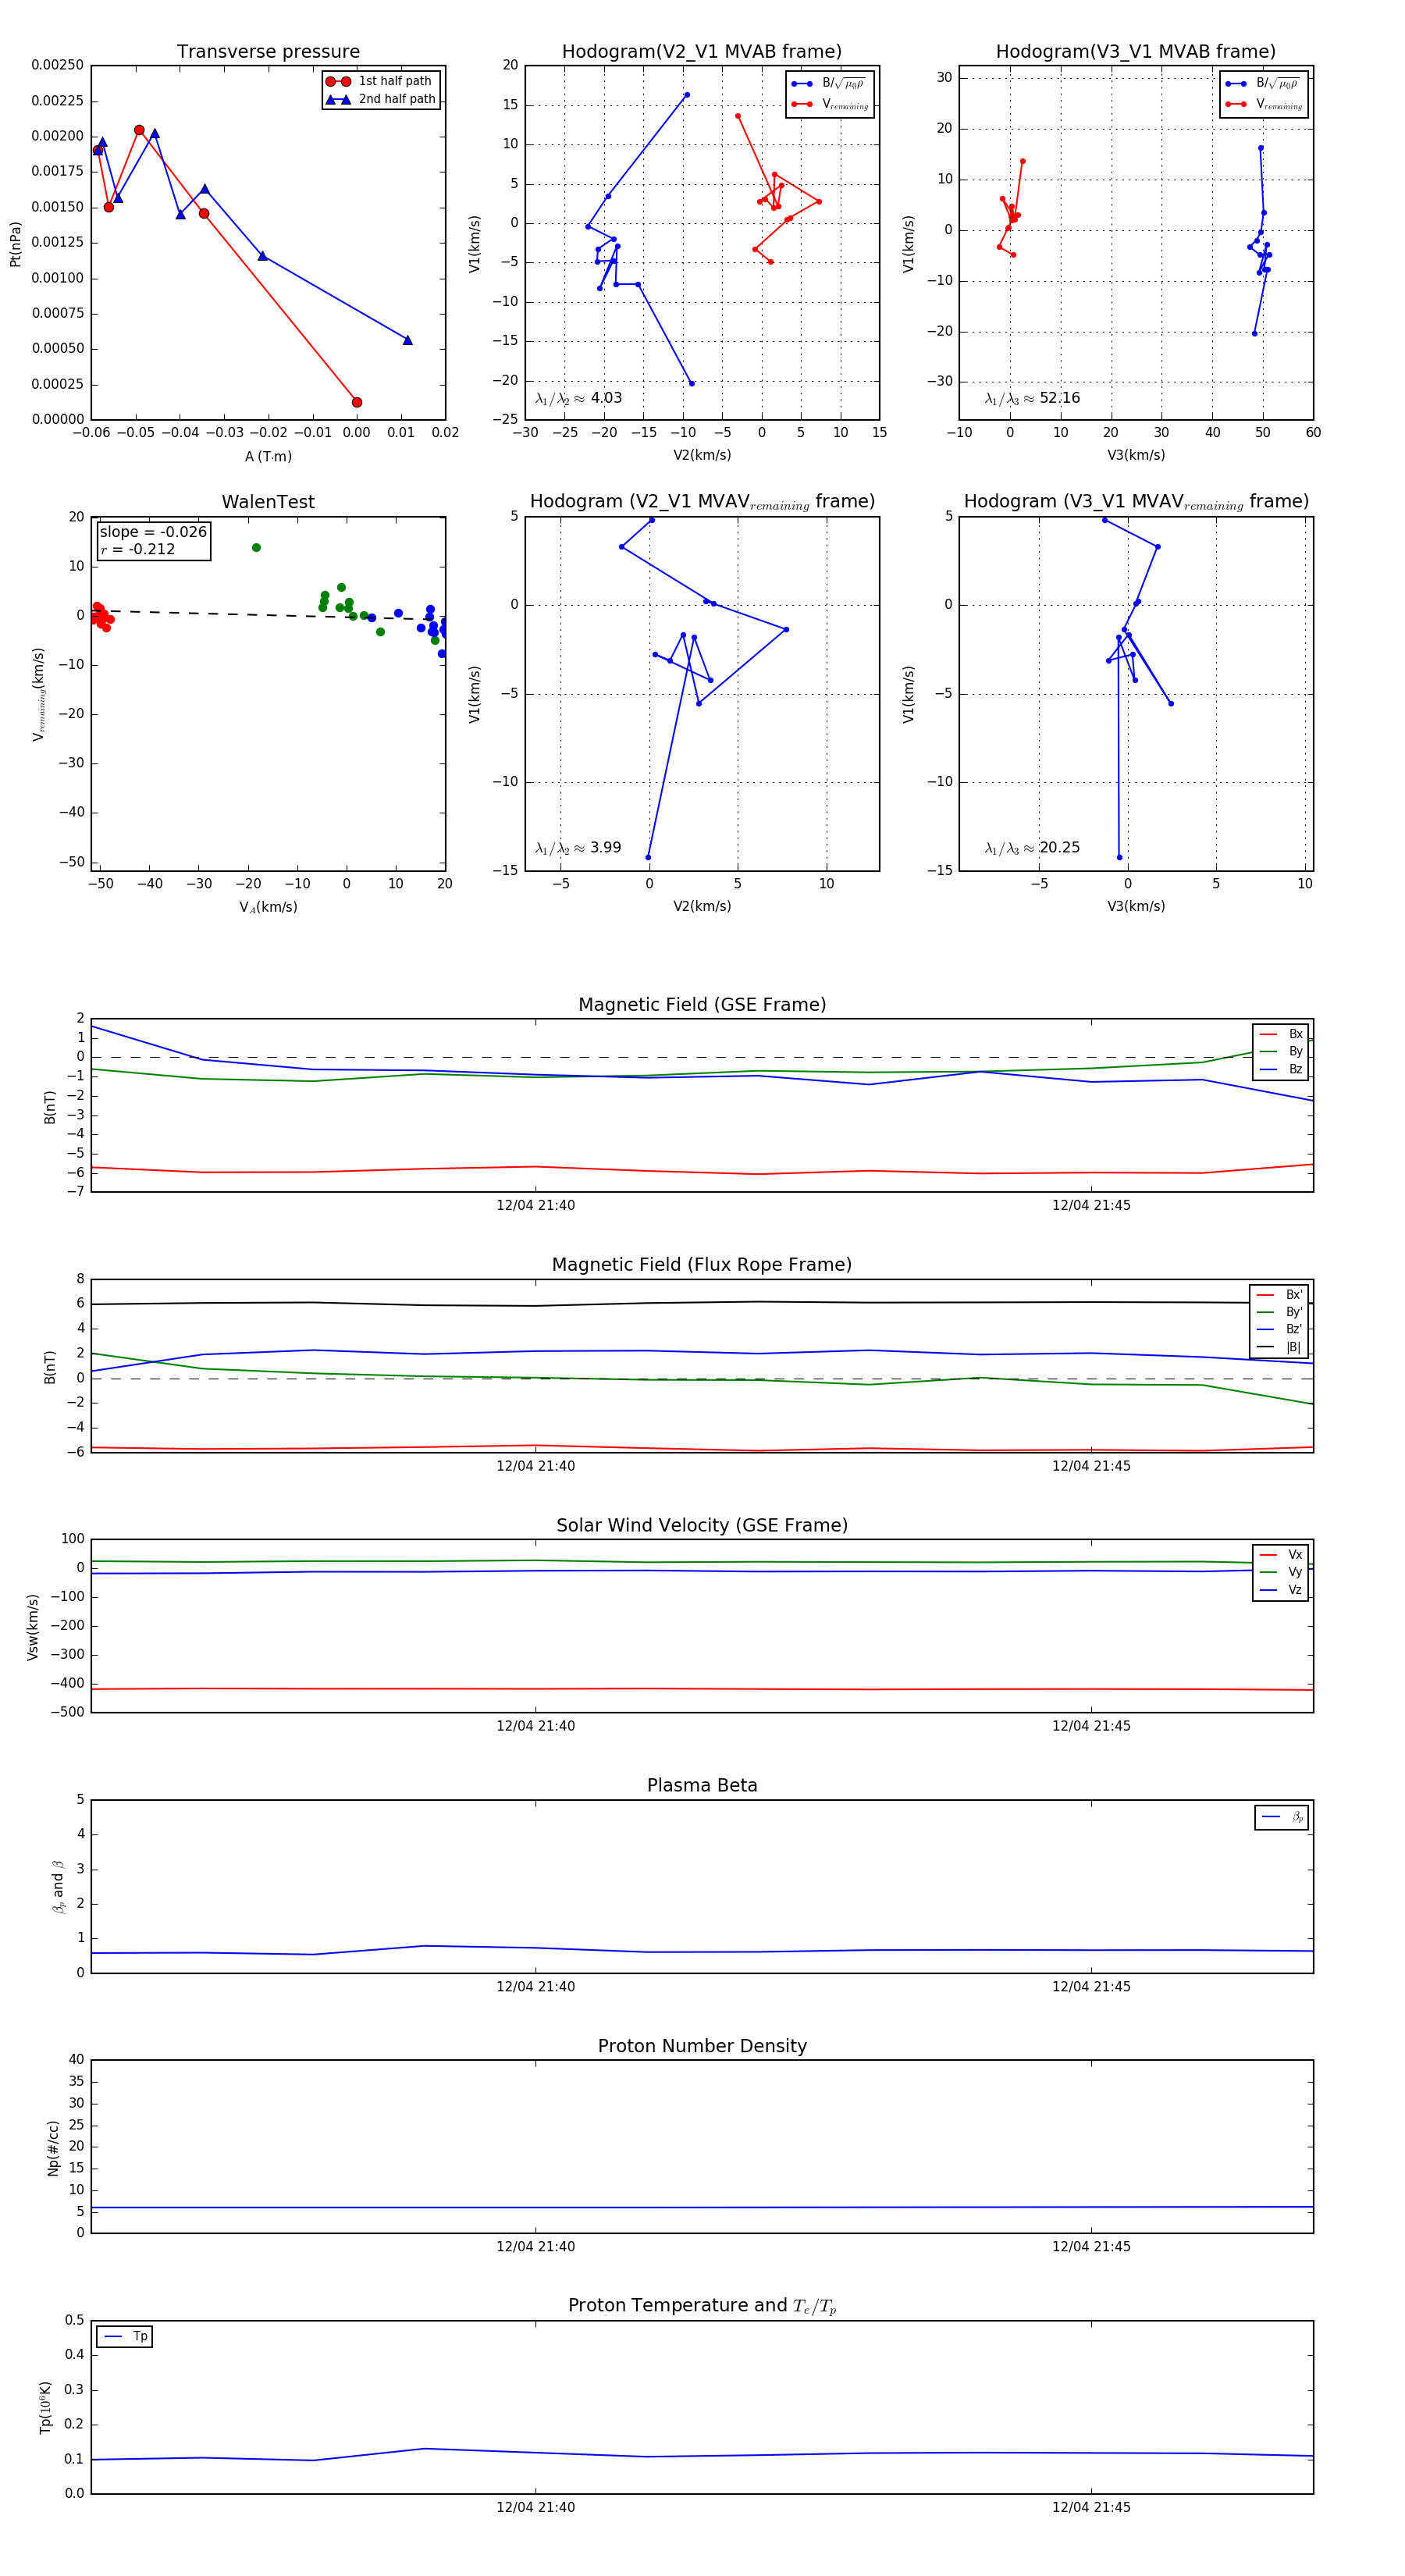This screenshot has width=1405, height=2576.
Task: Select the |B| legend entry
Action: click(1280, 1347)
